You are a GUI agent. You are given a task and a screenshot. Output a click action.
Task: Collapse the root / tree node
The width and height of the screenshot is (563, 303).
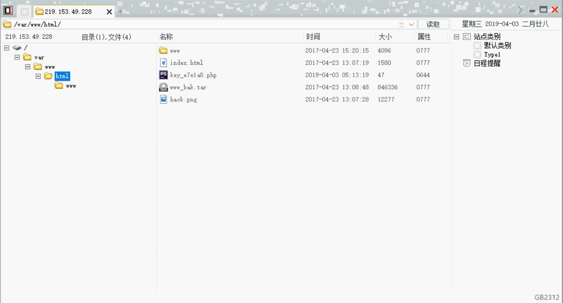point(7,48)
